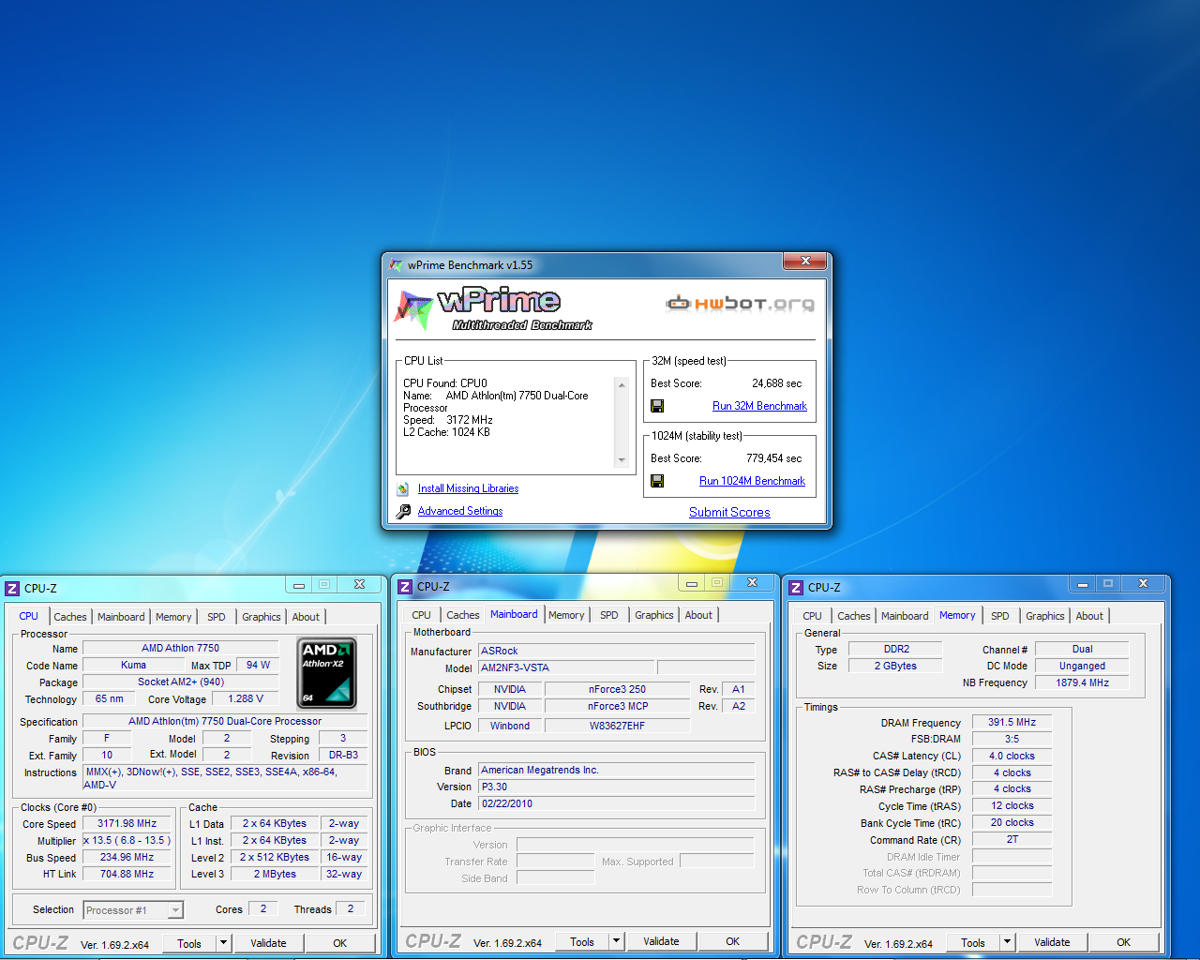Click the Tools button in the CPU tab window

[x=189, y=943]
